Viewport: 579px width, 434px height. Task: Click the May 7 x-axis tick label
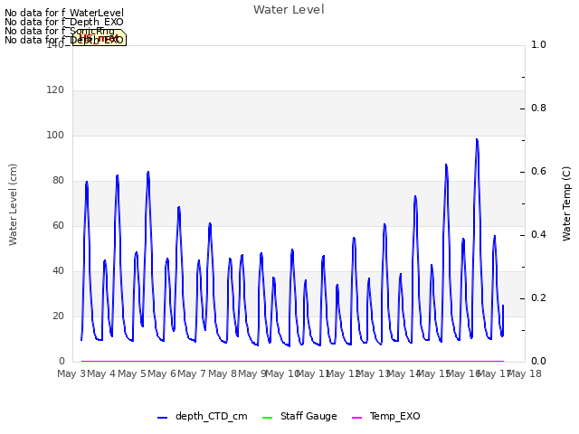(x=192, y=373)
